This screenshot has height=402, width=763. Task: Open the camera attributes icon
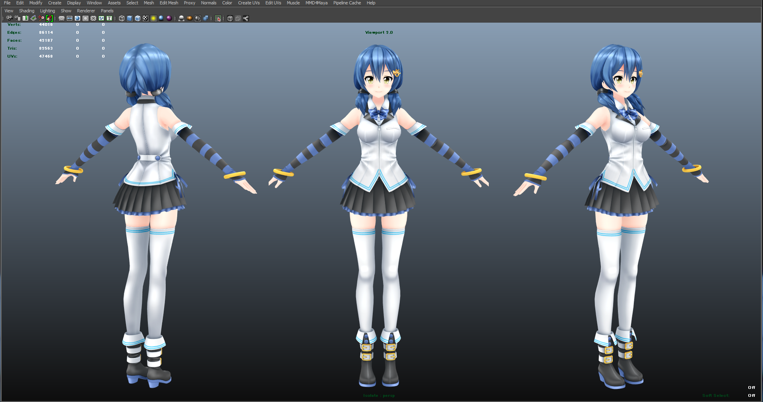[17, 18]
